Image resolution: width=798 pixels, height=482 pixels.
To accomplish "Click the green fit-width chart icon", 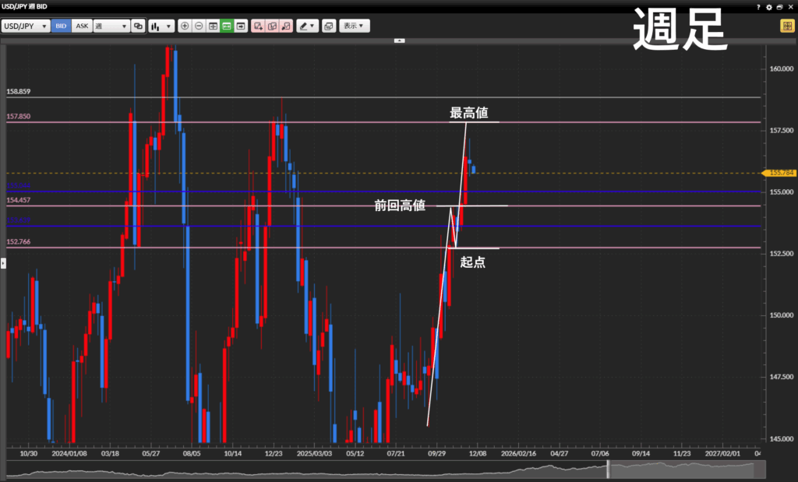I will tap(227, 26).
